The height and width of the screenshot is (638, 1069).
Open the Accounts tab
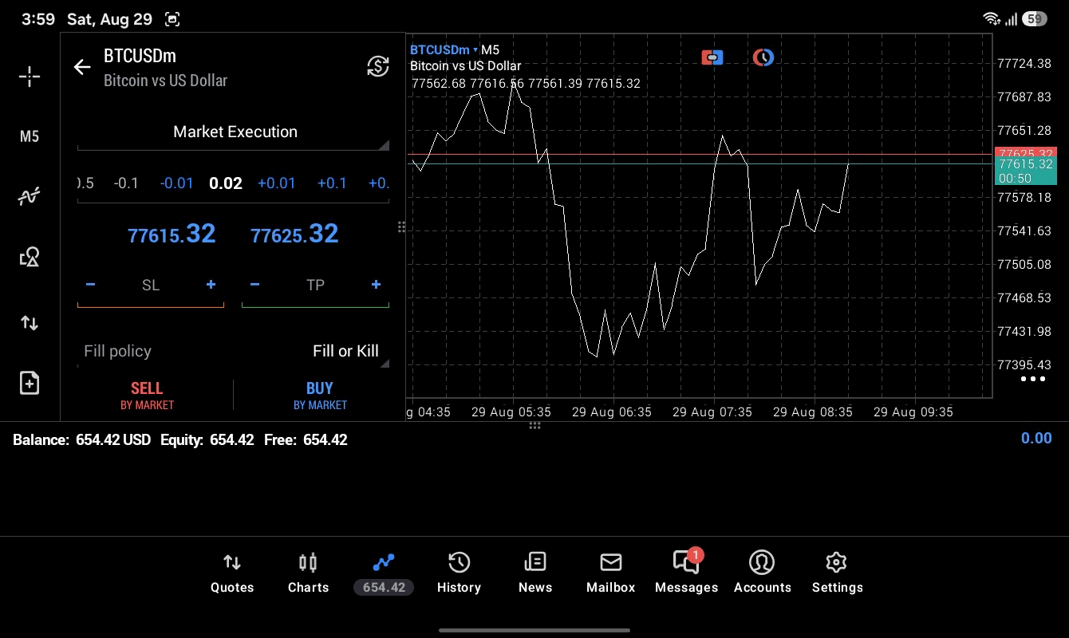tap(762, 573)
